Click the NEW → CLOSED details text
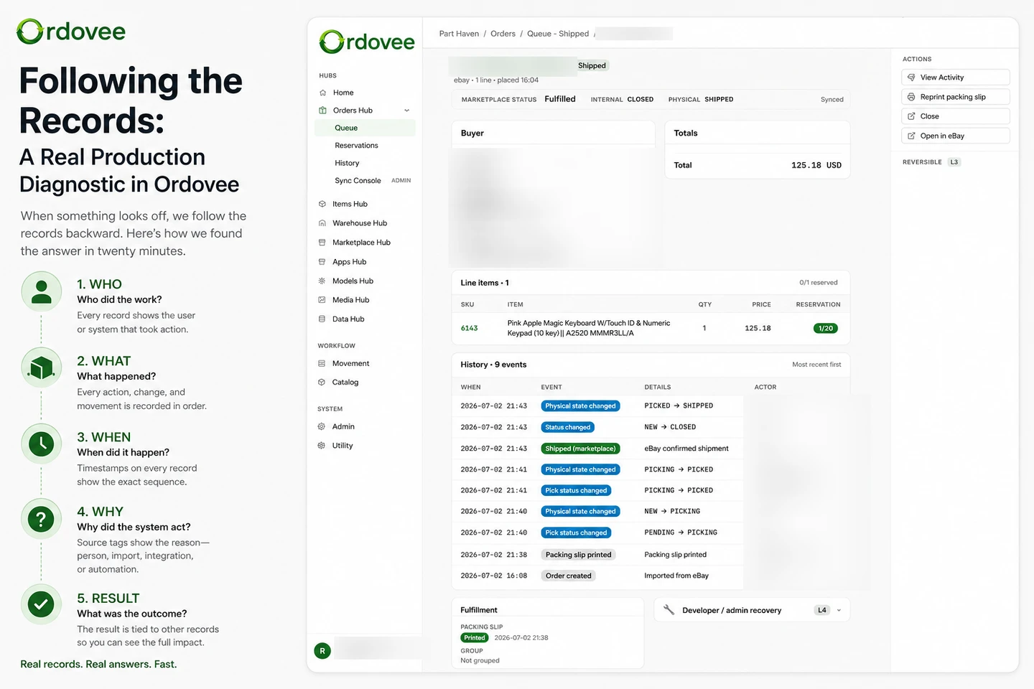Image resolution: width=1034 pixels, height=689 pixels. [x=670, y=427]
